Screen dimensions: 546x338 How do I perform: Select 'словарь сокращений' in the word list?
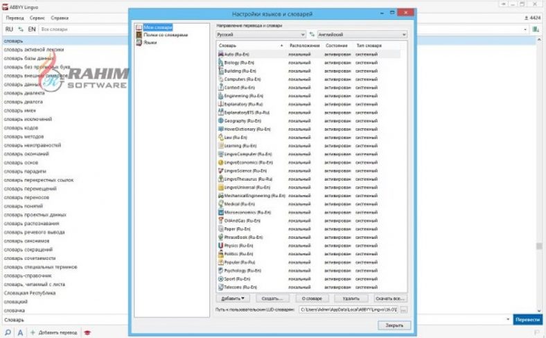pyautogui.click(x=28, y=249)
